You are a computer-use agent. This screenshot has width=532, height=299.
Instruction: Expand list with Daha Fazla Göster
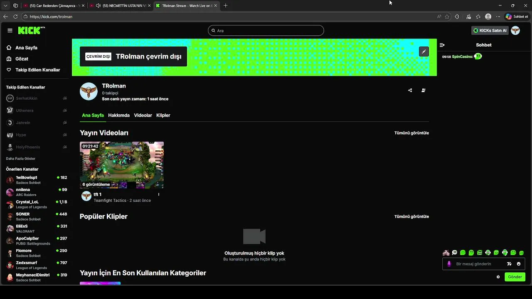[21, 159]
